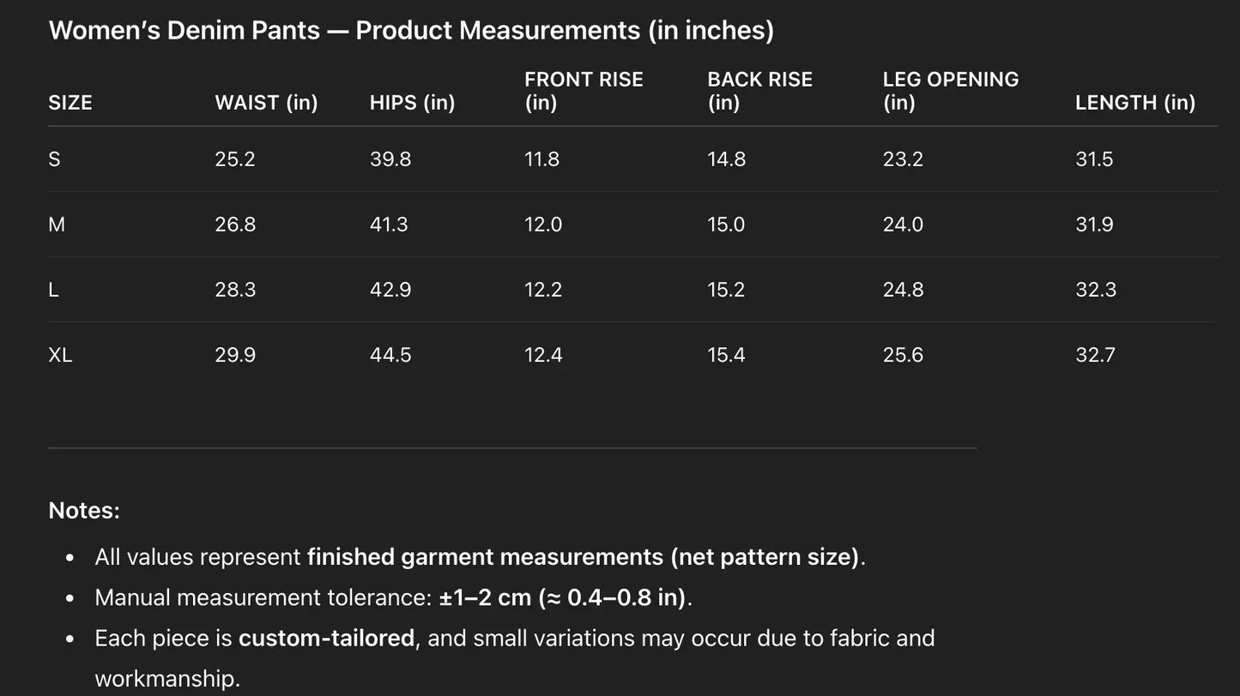The height and width of the screenshot is (696, 1240).
Task: Click the SIZE column header
Action: coord(70,103)
